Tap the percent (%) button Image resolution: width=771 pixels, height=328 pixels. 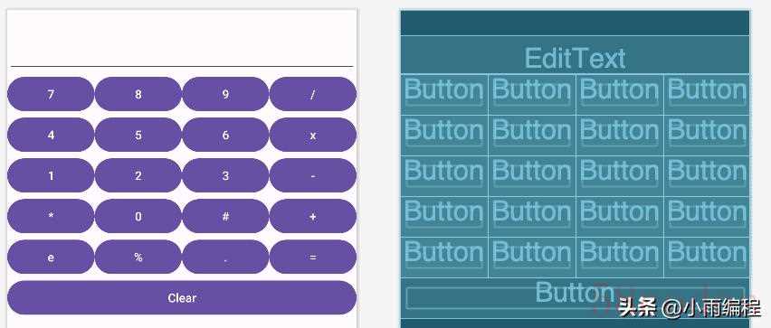coord(138,257)
